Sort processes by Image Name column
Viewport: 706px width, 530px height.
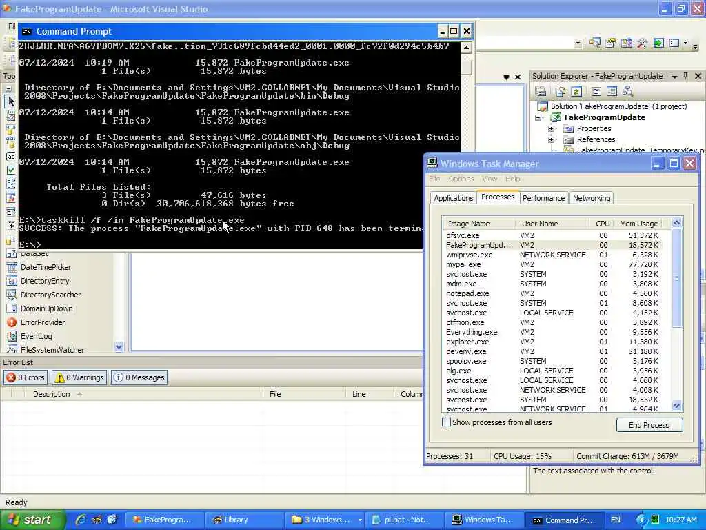478,224
